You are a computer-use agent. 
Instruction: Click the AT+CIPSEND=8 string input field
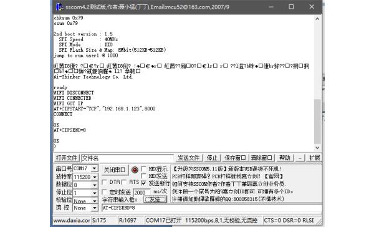coord(211,208)
